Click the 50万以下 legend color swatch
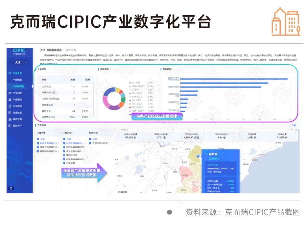The image size is (305, 226). (x=130, y=90)
